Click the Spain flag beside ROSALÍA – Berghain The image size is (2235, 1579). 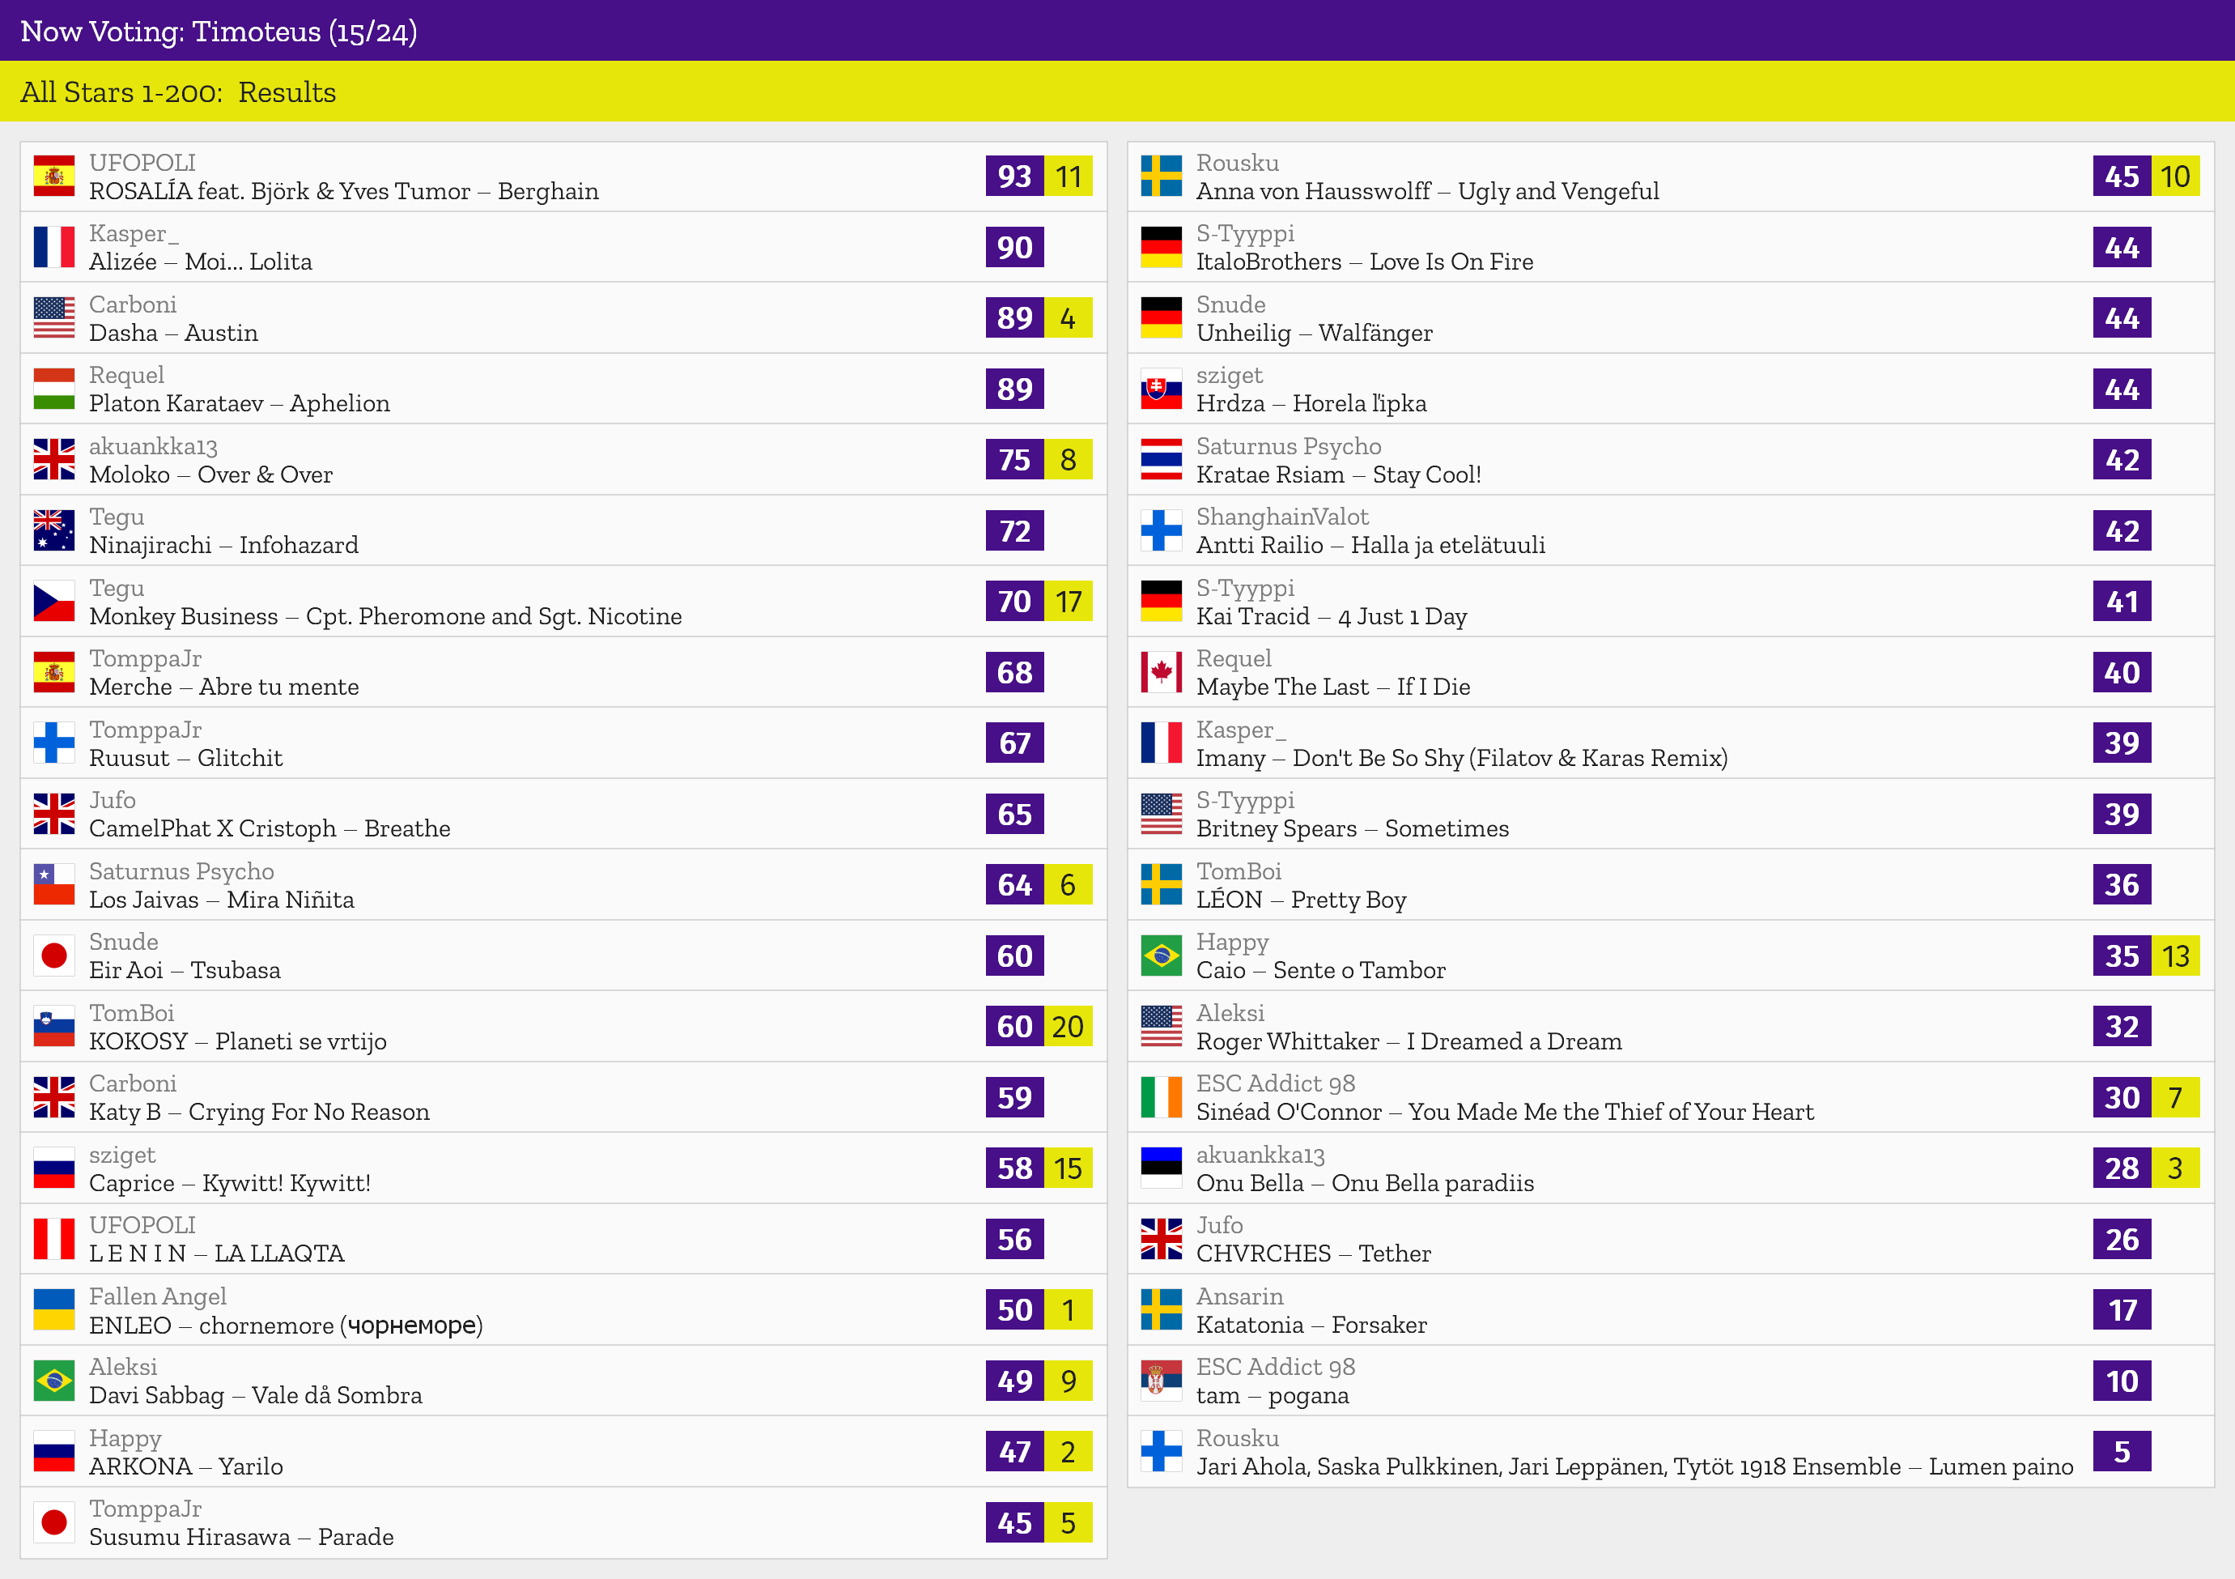53,177
